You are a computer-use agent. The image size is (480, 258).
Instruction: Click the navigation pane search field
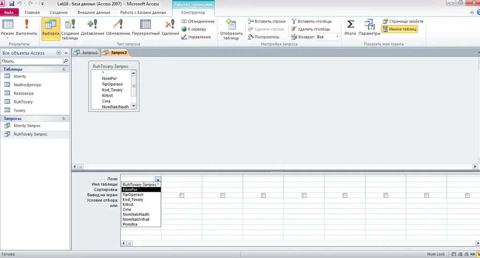tap(32, 61)
